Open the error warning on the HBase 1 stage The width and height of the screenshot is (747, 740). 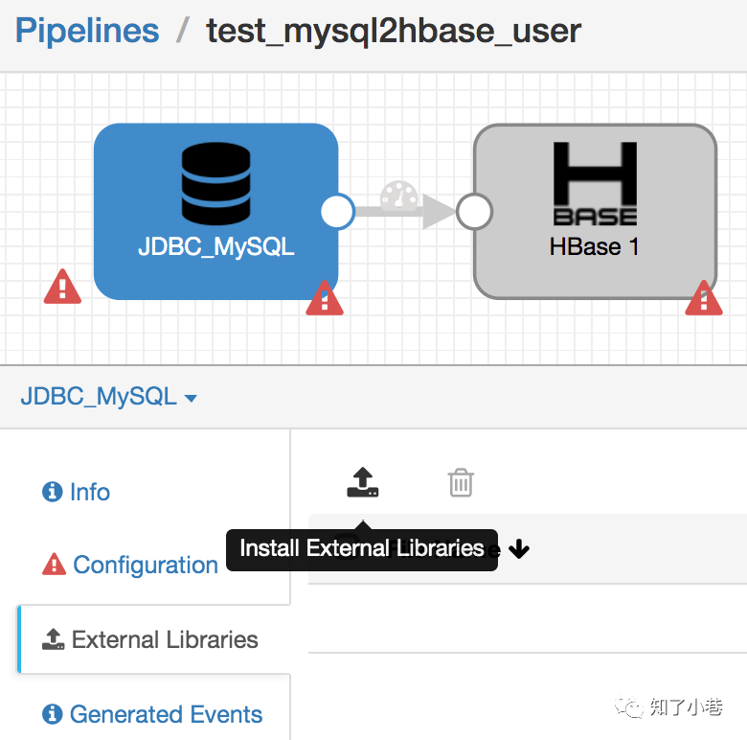[704, 297]
